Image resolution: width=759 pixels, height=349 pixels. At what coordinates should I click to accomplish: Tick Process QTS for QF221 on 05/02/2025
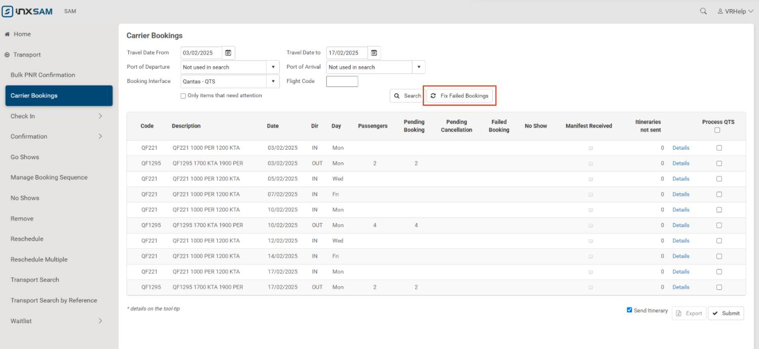719,179
